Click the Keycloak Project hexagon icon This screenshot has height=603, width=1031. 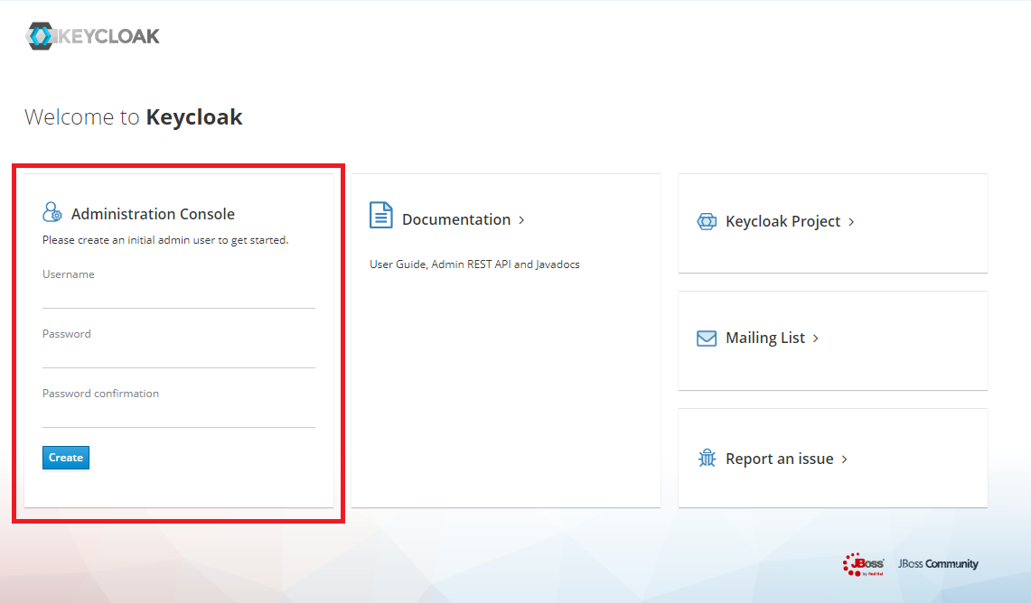[x=707, y=221]
